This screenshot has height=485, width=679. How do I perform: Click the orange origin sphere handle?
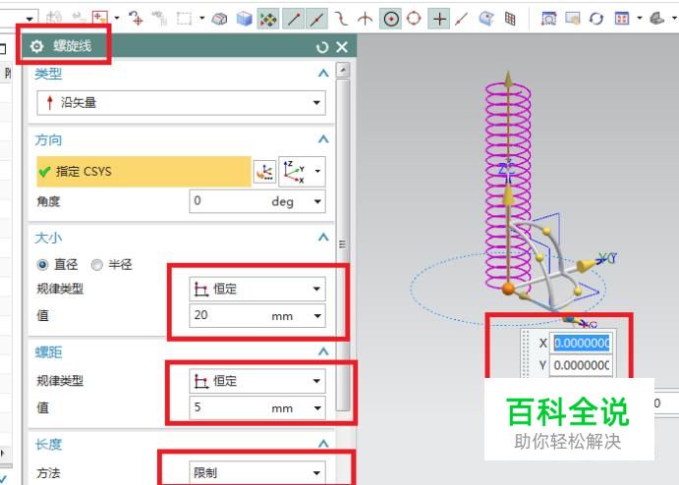coord(508,289)
